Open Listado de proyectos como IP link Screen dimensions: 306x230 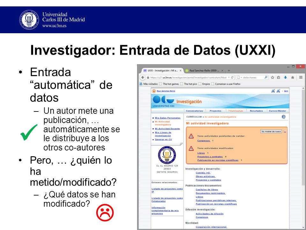167,190
